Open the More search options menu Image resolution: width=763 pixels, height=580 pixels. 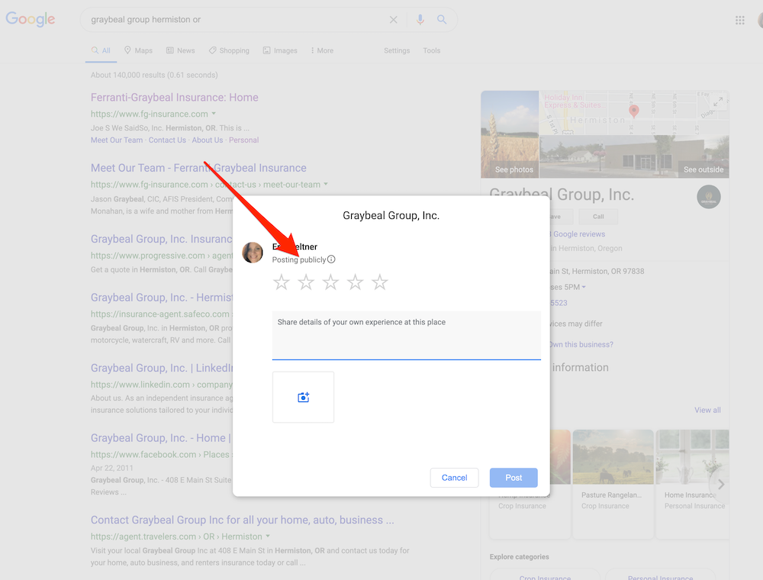point(322,50)
